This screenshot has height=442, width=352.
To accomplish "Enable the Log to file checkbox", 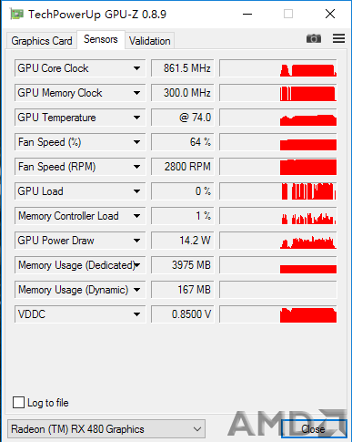I will click(18, 403).
